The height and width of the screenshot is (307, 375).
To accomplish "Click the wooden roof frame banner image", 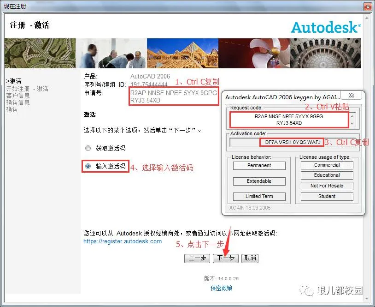I will coord(182,53).
